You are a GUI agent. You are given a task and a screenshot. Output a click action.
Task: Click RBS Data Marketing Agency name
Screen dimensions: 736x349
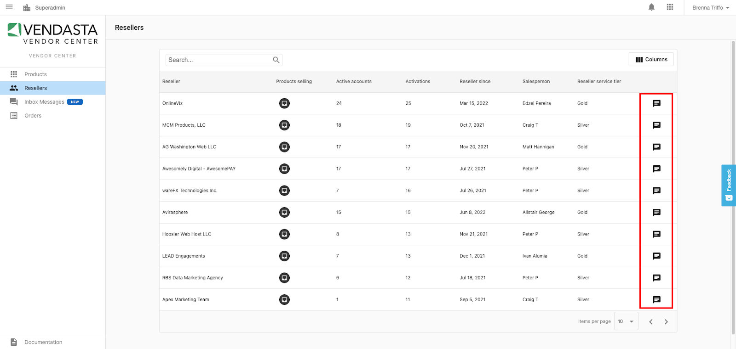tap(192, 278)
